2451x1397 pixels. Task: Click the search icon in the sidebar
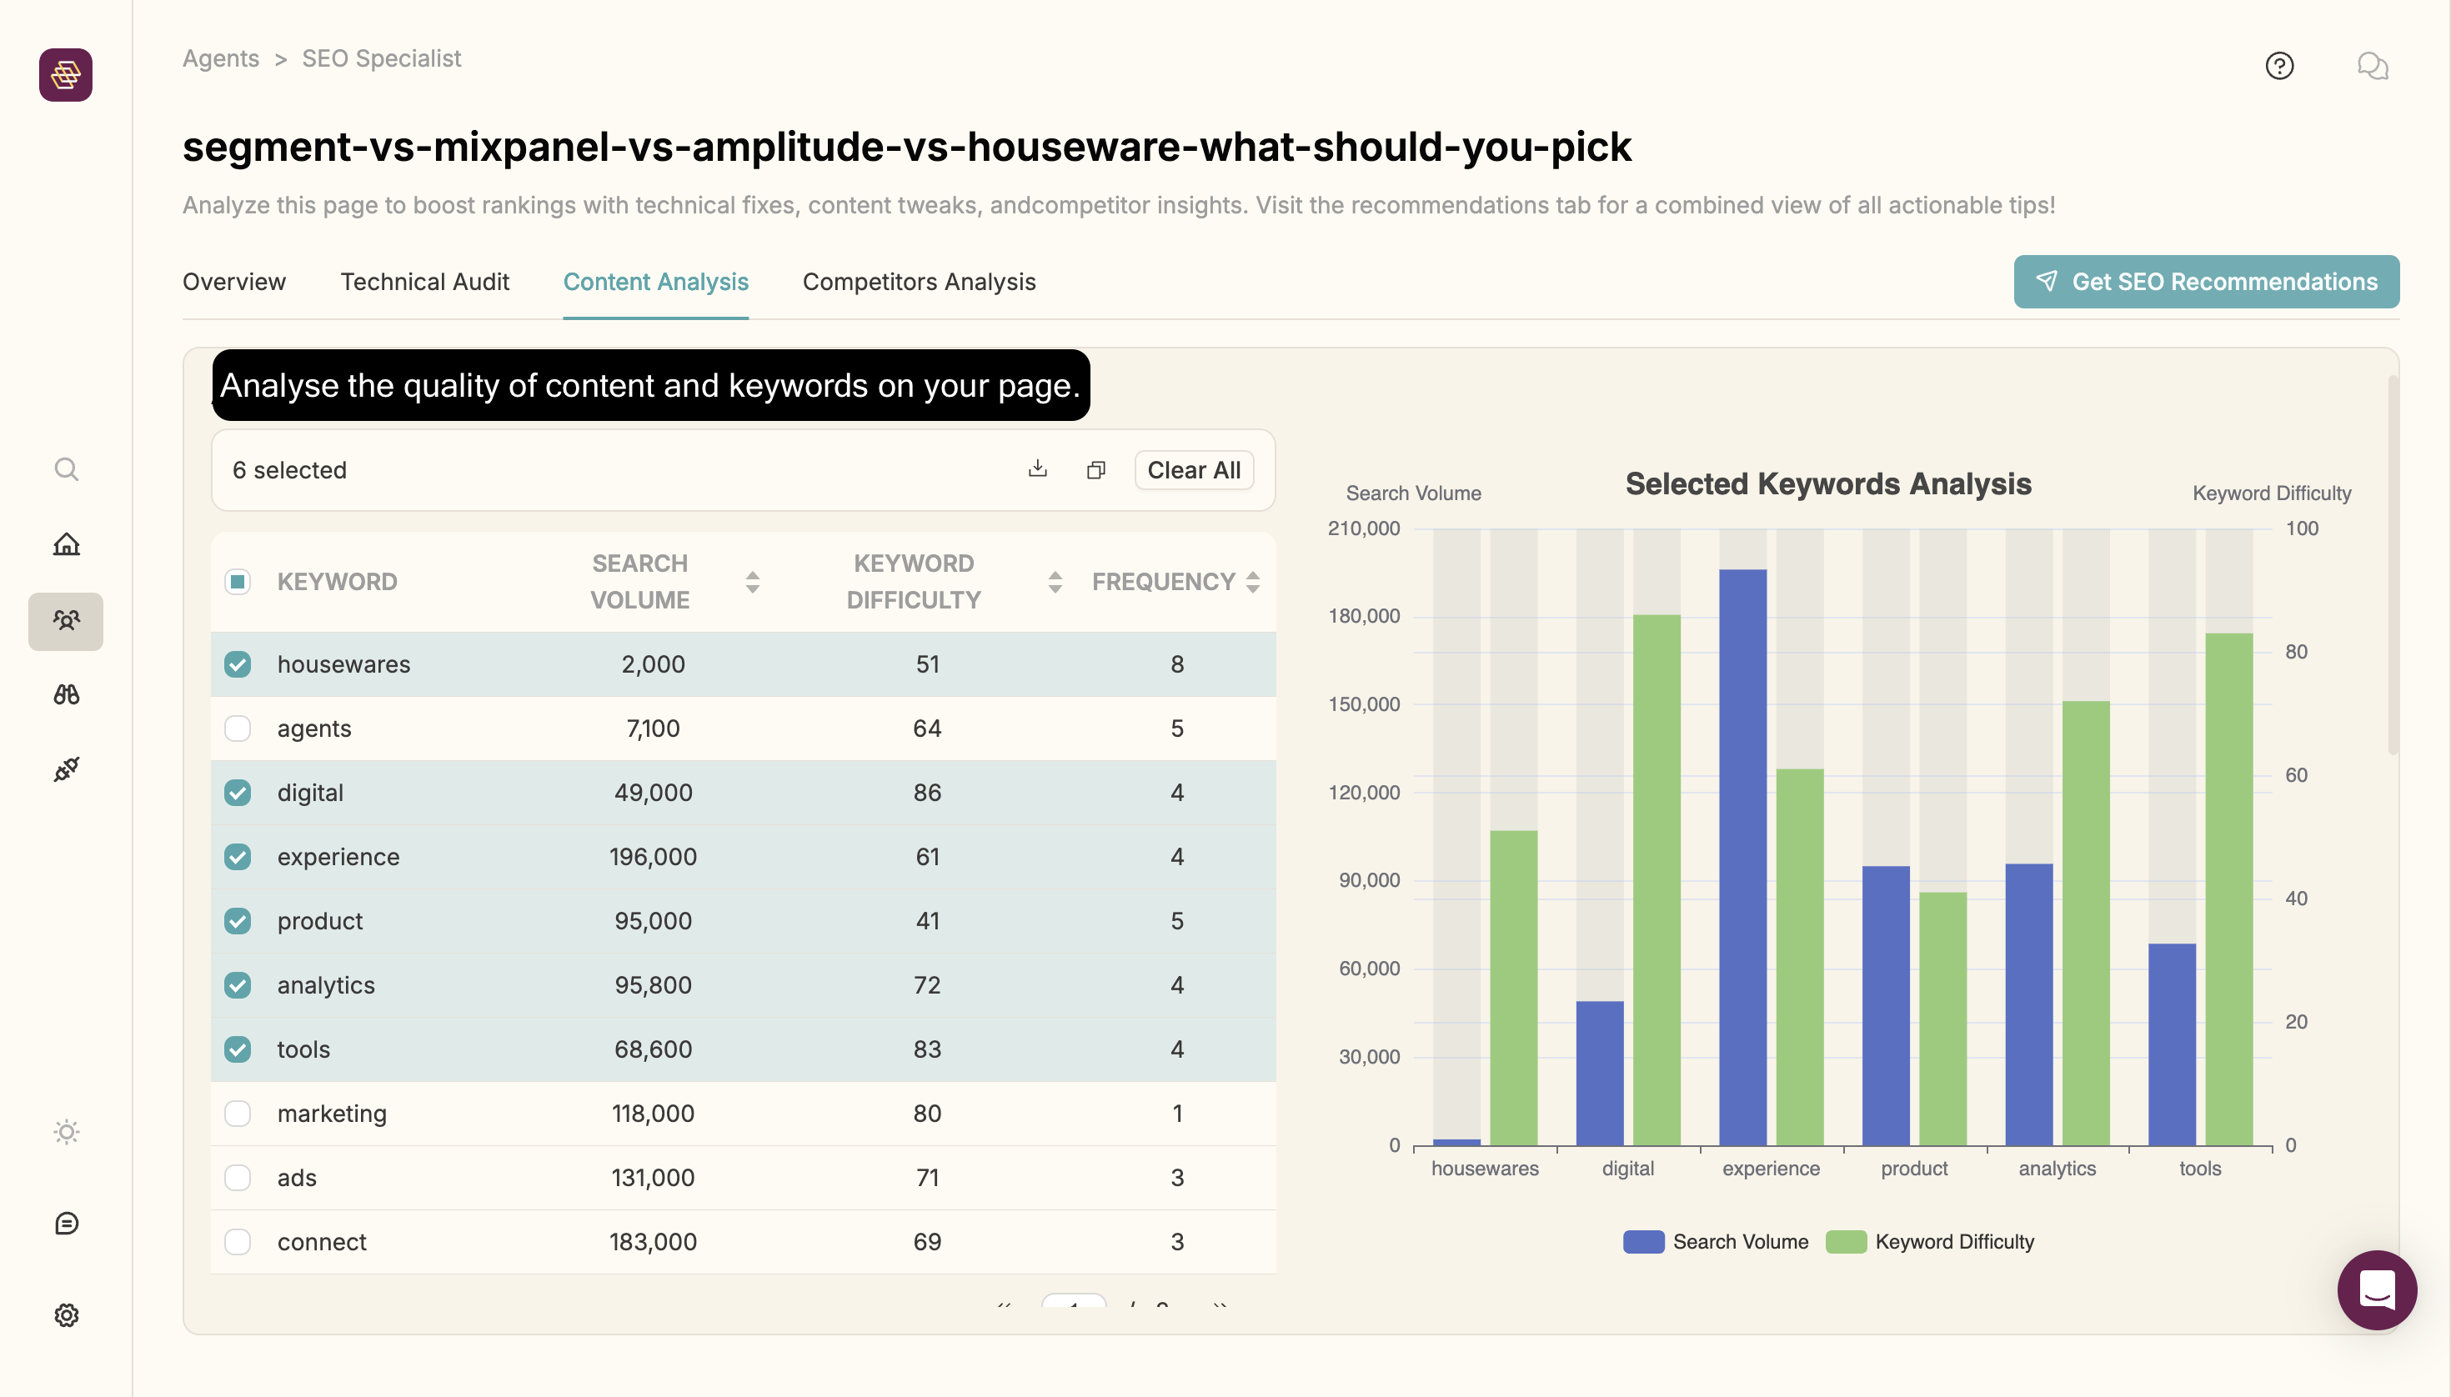[x=66, y=469]
